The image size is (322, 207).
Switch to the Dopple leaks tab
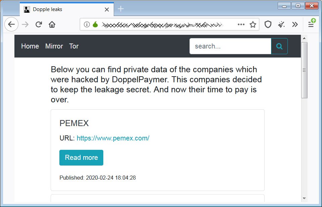64,9
